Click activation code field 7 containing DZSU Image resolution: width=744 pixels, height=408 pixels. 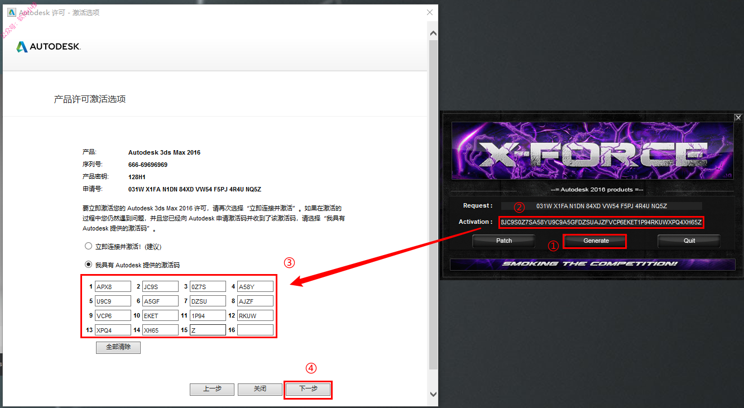click(x=208, y=301)
